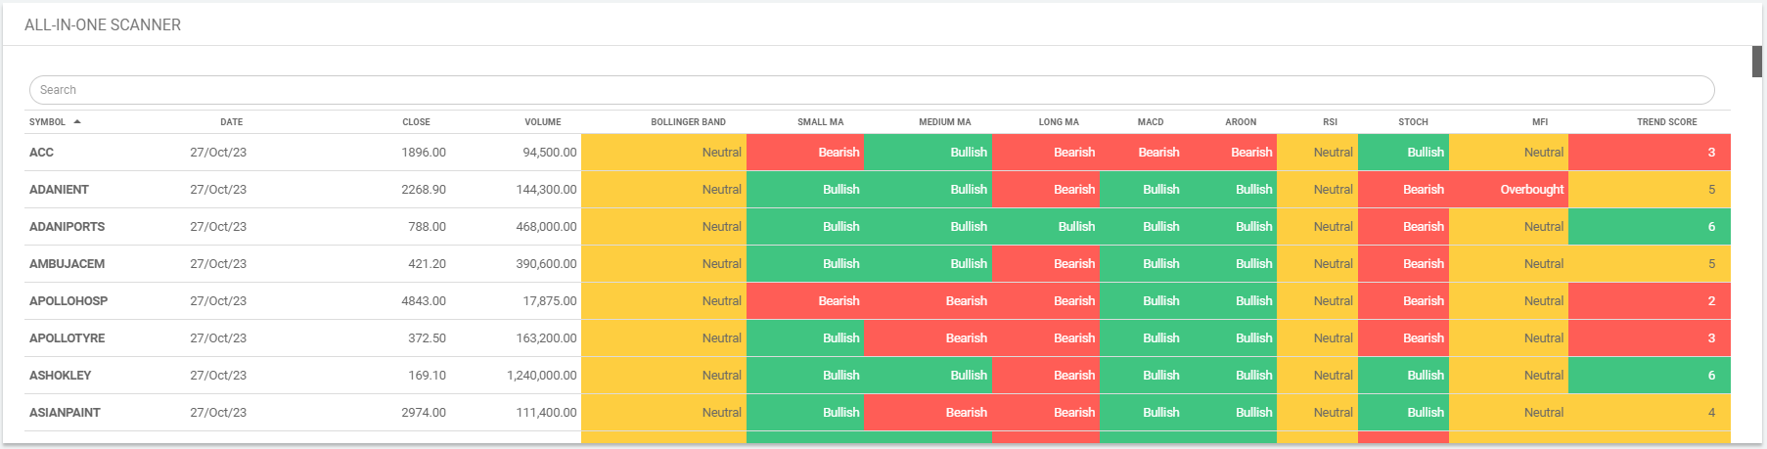Select the AMBUJACEM symbol
Viewport: 1767px width, 449px height.
pos(67,264)
